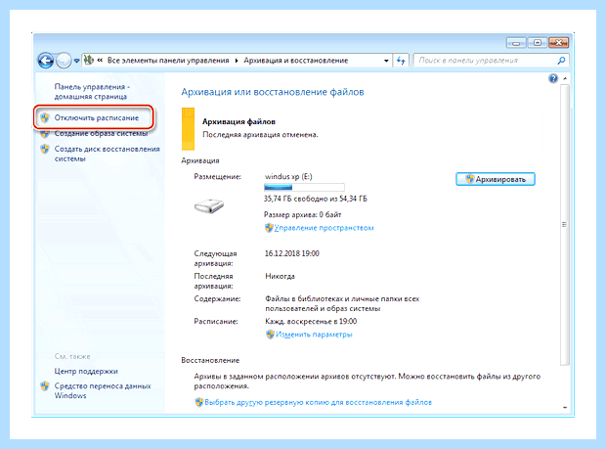
Task: Open 'Создание образа системы' link
Action: pos(101,133)
